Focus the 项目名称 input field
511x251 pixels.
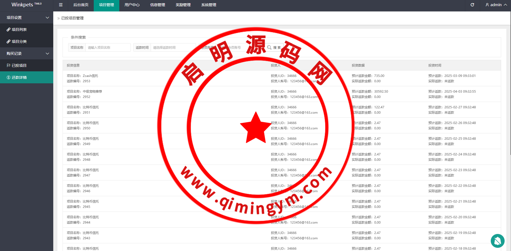[x=108, y=47]
